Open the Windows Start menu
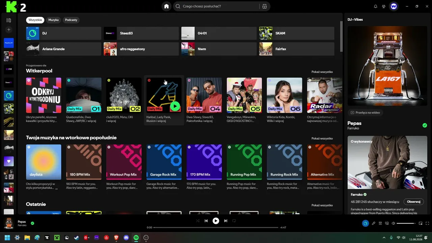The width and height of the screenshot is (432, 243). [x=7, y=238]
